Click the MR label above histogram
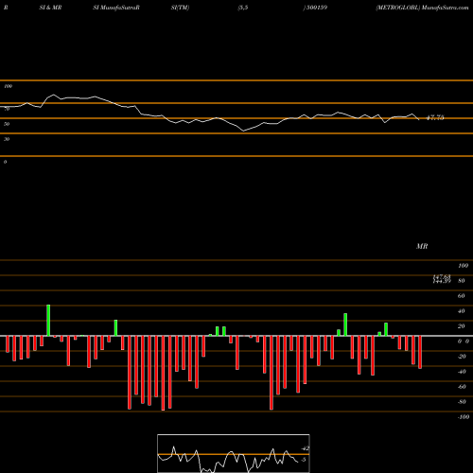This screenshot has height=473, width=473. pyautogui.click(x=422, y=246)
